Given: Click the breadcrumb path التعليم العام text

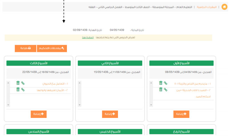Looking at the screenshot, I should (184, 7).
